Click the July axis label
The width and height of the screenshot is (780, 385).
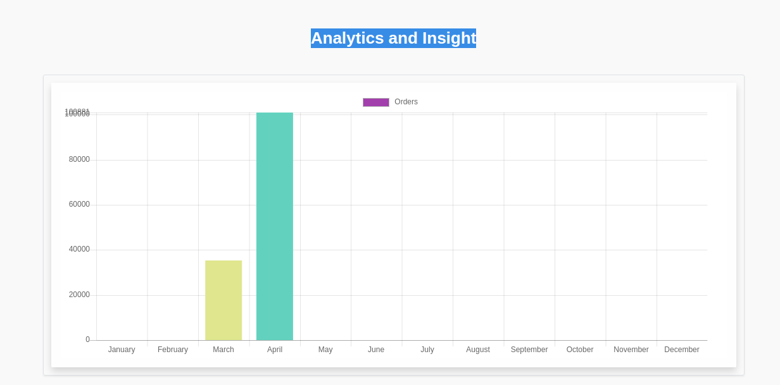coord(427,350)
